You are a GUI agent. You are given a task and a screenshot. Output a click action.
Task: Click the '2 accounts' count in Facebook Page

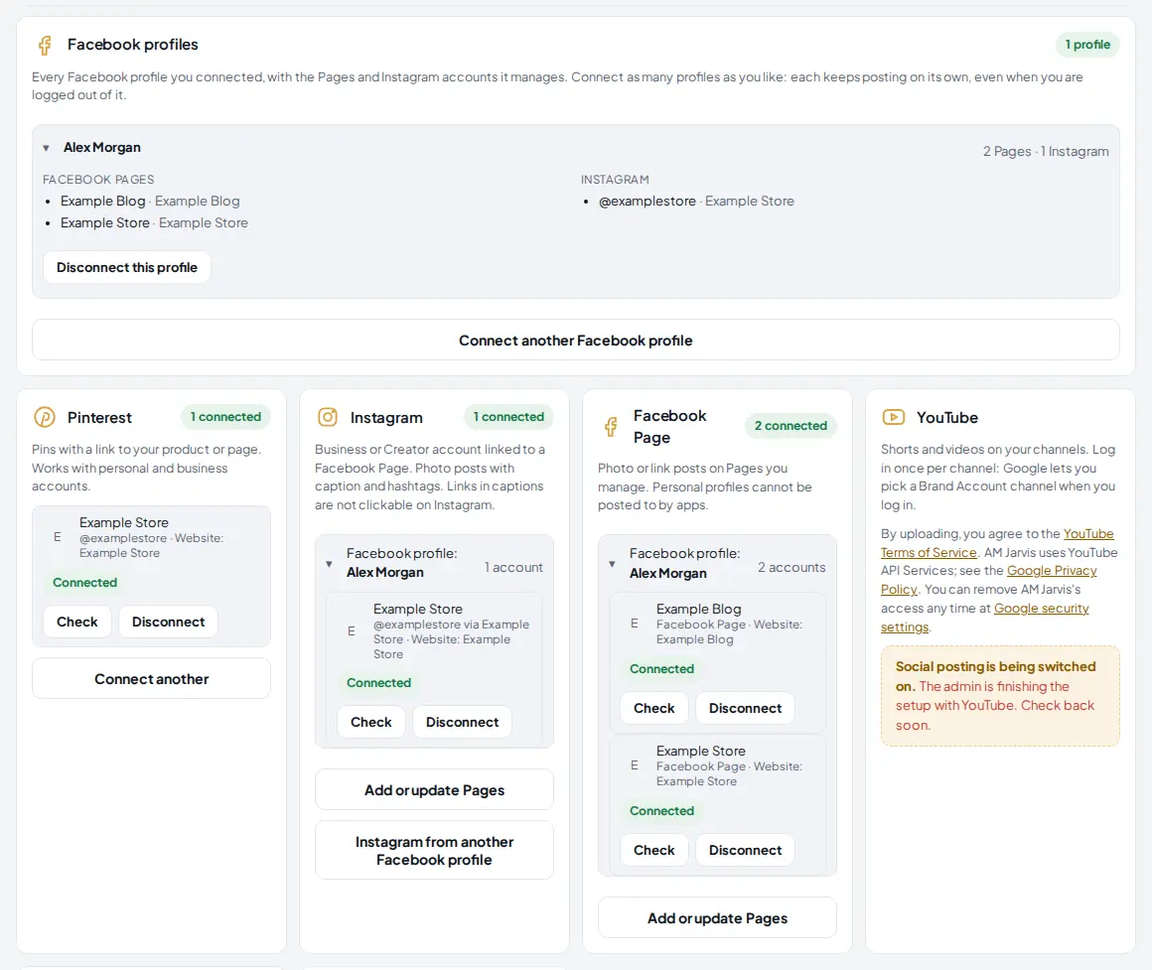coord(792,568)
